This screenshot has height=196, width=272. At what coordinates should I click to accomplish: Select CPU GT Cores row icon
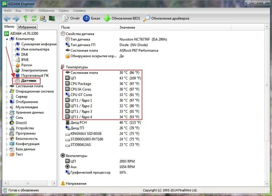[67, 95]
